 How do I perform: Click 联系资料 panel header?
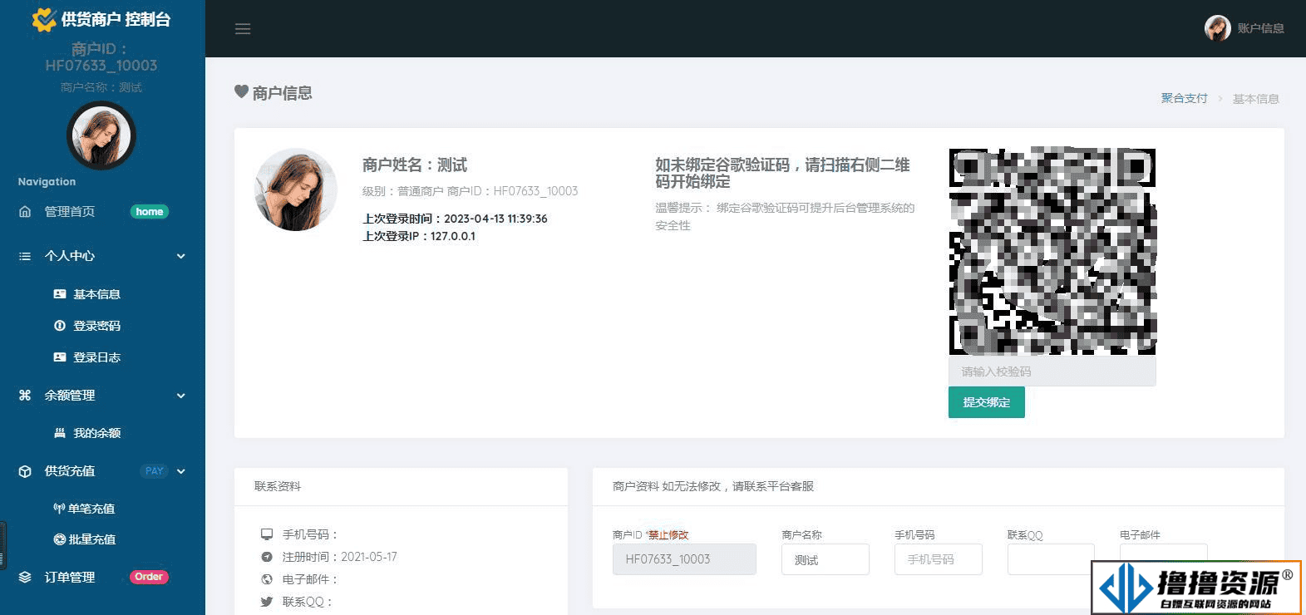(401, 486)
